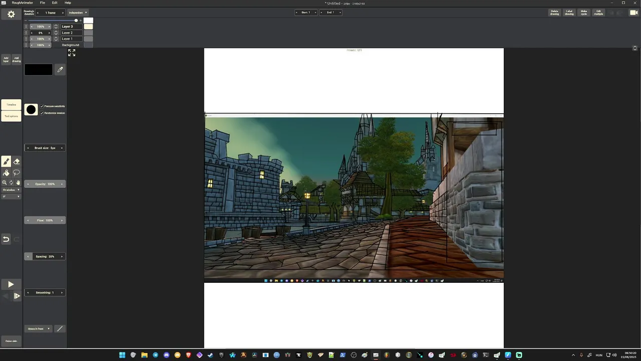The image size is (641, 361).
Task: Select the Lasso selection tool
Action: point(17,173)
